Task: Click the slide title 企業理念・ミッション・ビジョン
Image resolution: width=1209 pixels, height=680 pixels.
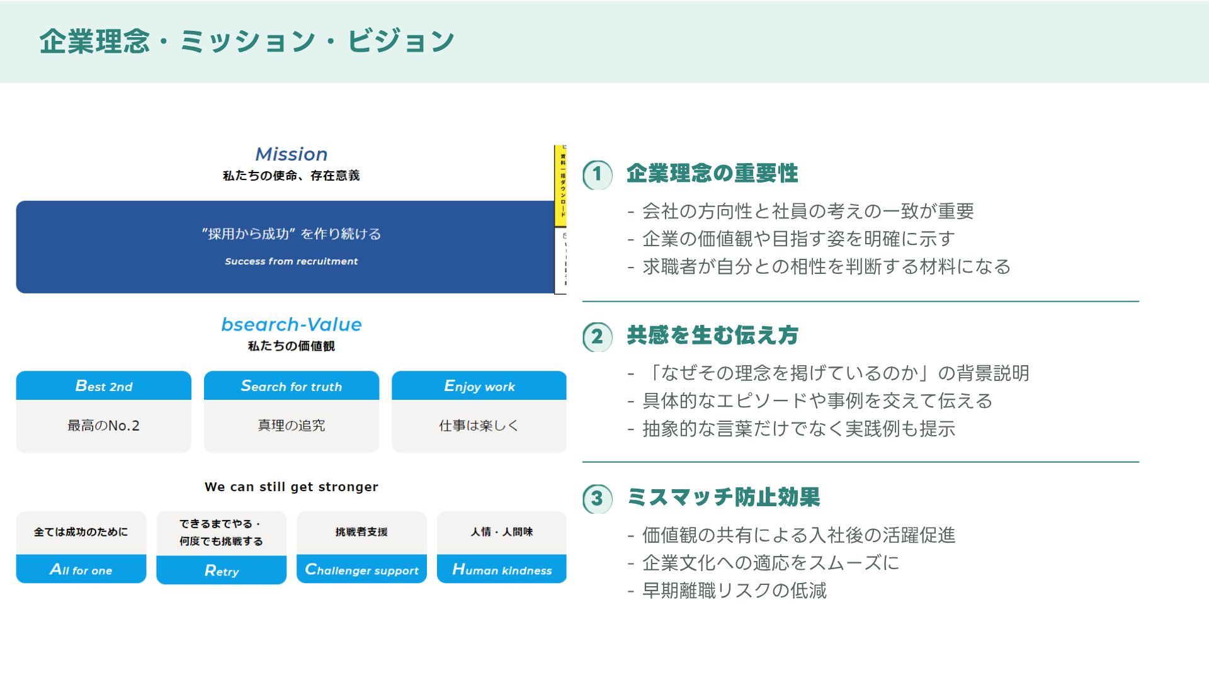Action: coord(247,42)
